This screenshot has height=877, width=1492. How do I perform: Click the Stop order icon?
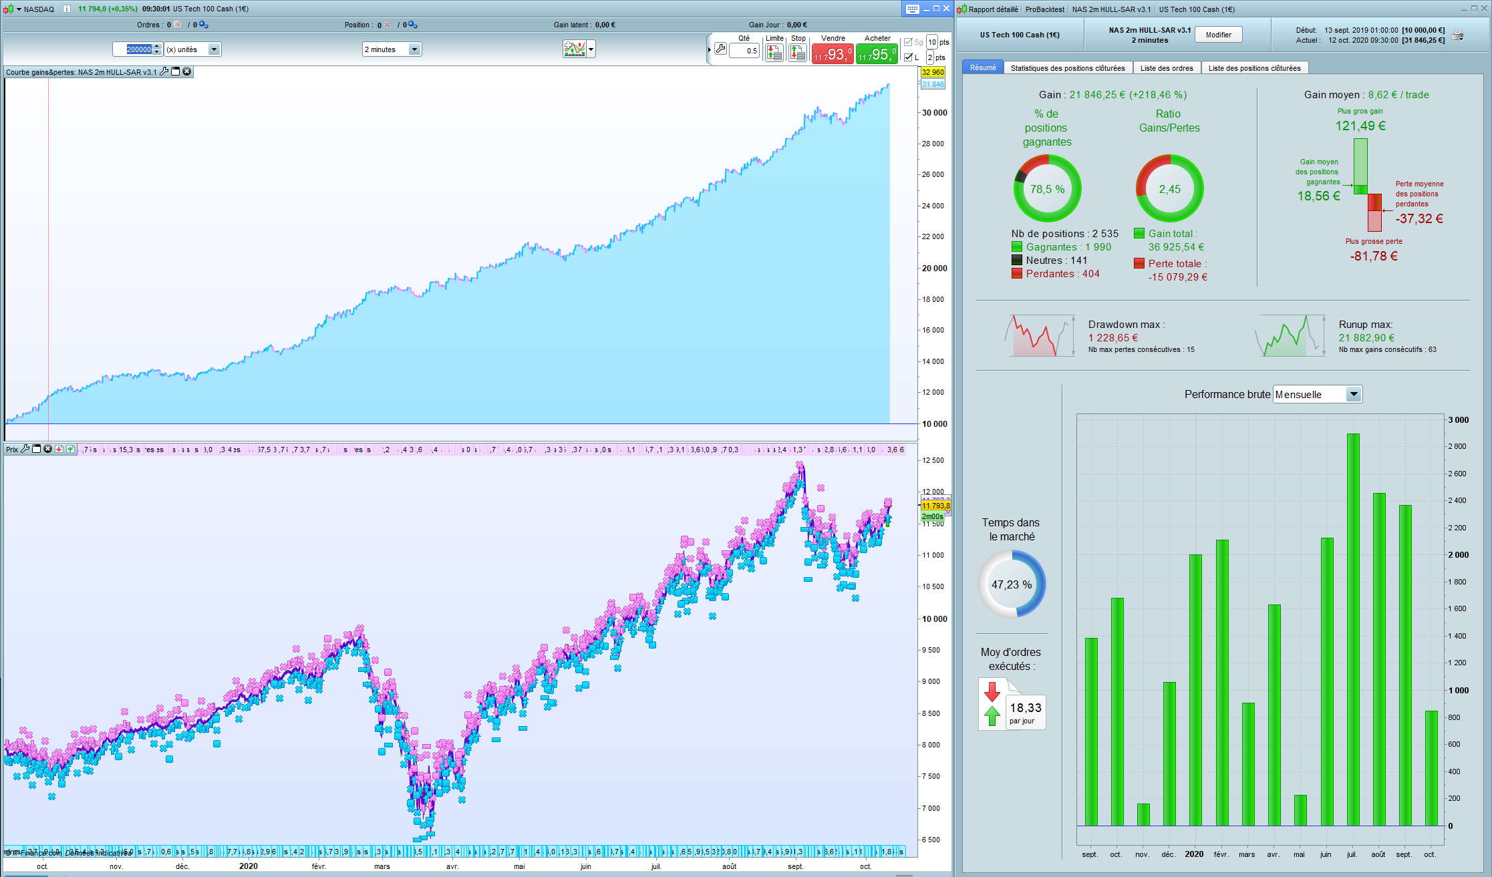(798, 53)
